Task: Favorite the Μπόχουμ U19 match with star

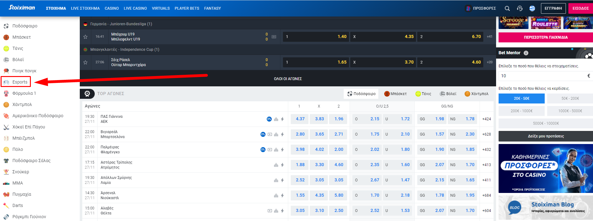Action: pos(85,37)
